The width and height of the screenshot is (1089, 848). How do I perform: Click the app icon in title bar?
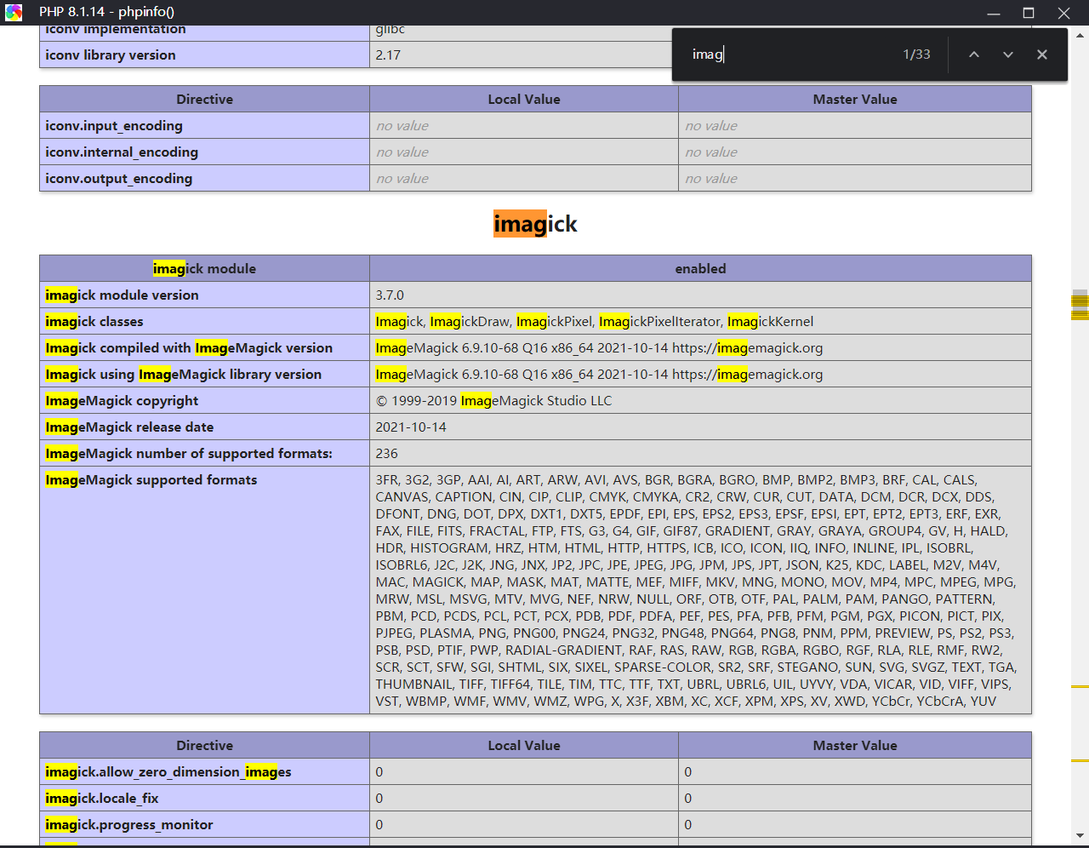(14, 12)
